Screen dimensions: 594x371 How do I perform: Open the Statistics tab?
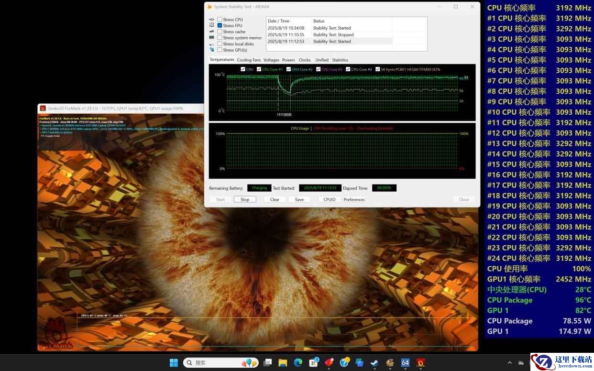point(340,60)
